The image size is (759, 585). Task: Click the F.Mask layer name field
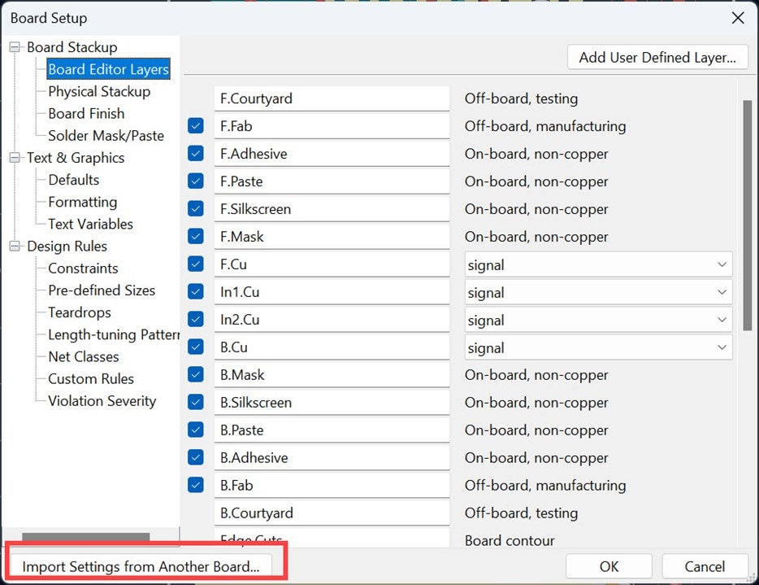[x=332, y=237]
